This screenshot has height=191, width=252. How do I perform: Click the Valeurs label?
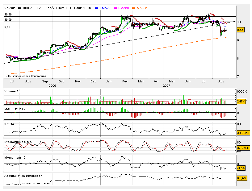tap(10, 8)
